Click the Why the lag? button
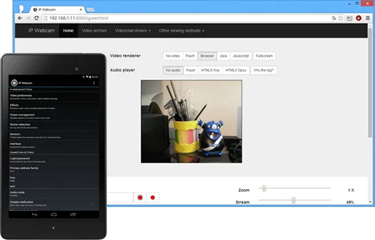 263,70
